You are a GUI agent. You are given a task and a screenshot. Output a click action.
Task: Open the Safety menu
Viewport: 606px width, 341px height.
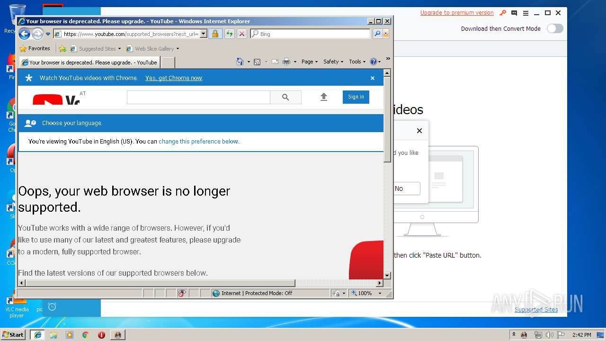tap(333, 62)
